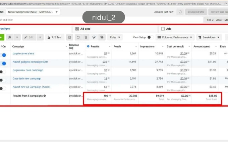The height and width of the screenshot is (142, 228).
Task: Open the Rules dropdown
Action: point(115,37)
